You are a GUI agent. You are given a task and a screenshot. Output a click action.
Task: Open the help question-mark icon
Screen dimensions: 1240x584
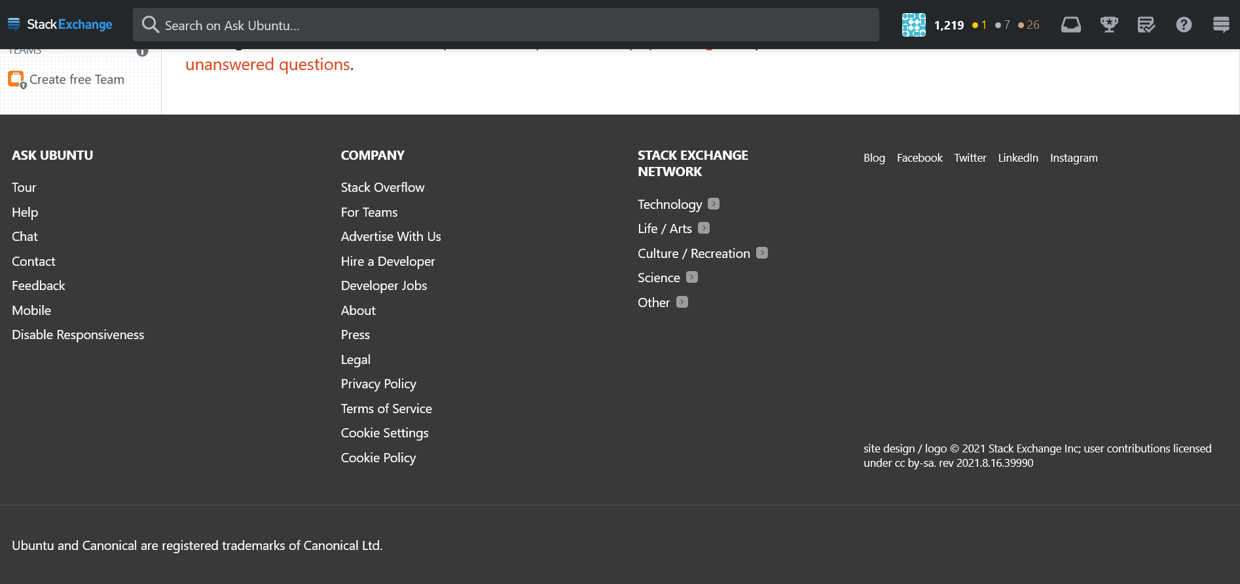point(1184,25)
